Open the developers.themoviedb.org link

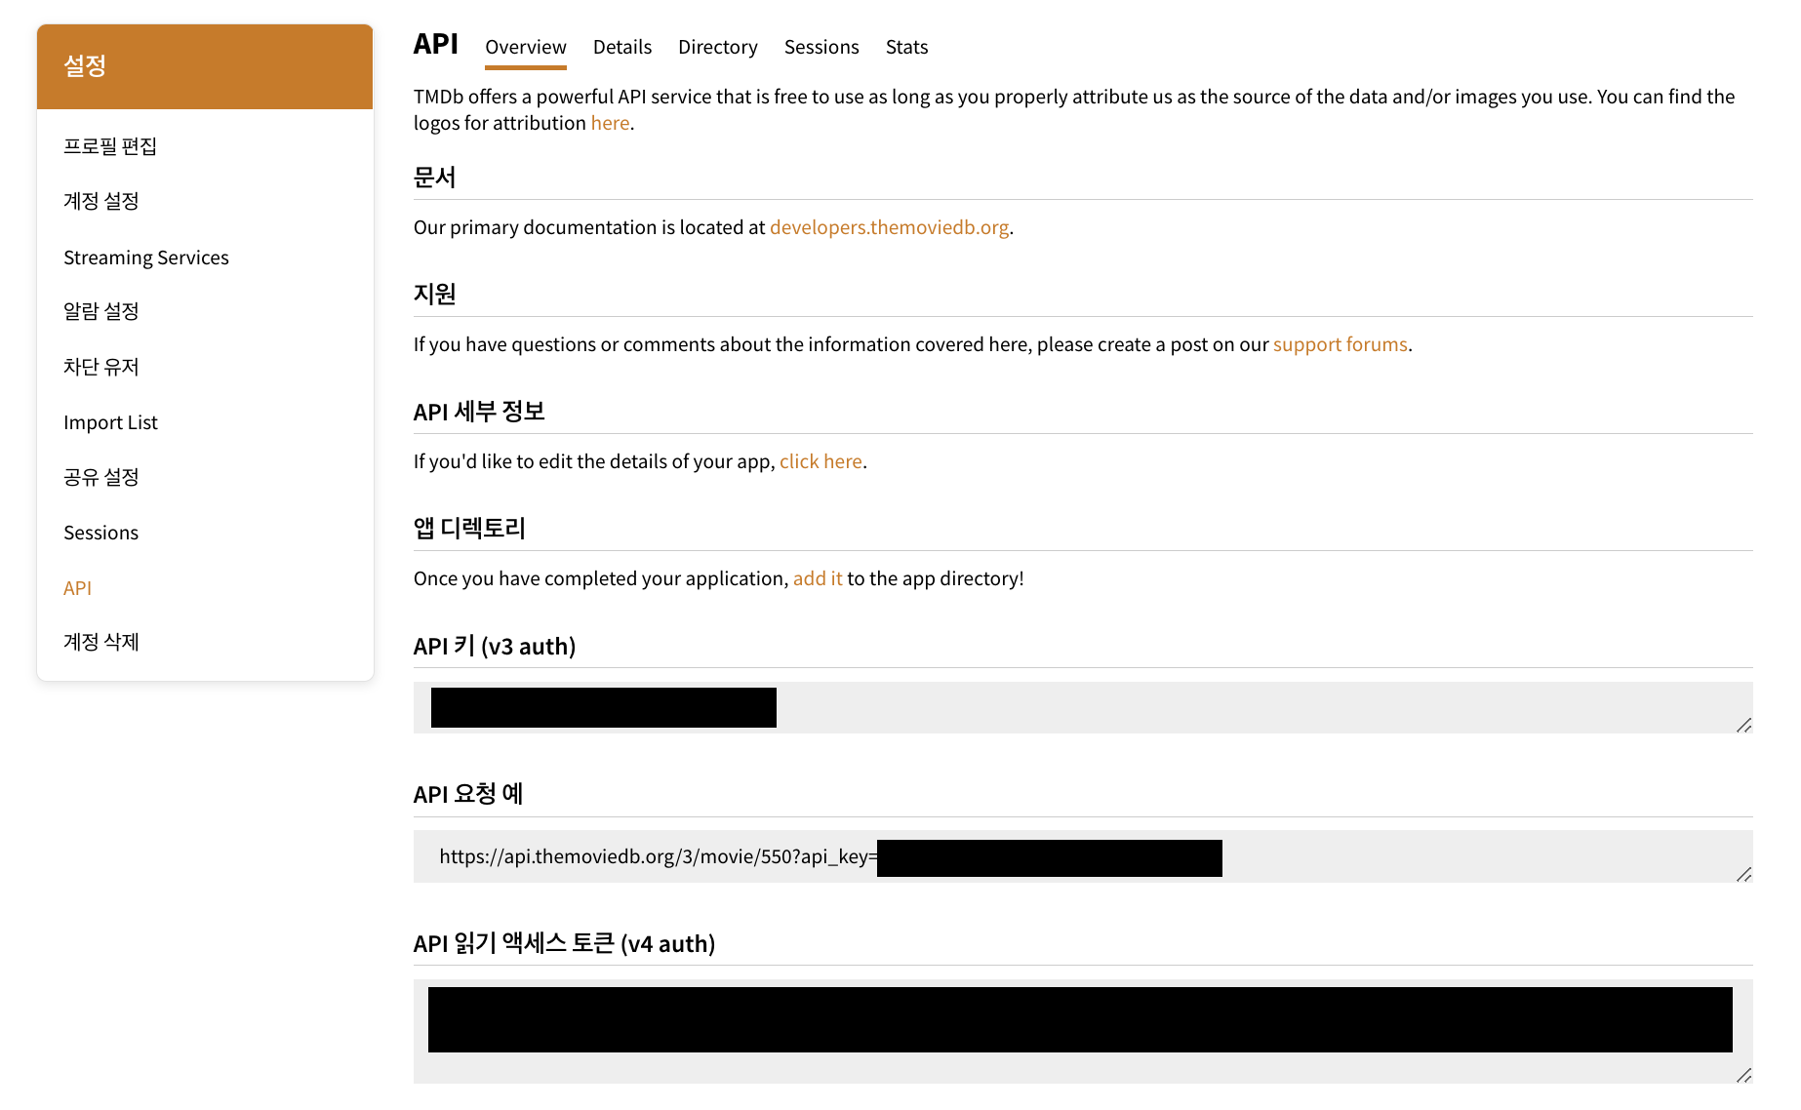pos(889,227)
